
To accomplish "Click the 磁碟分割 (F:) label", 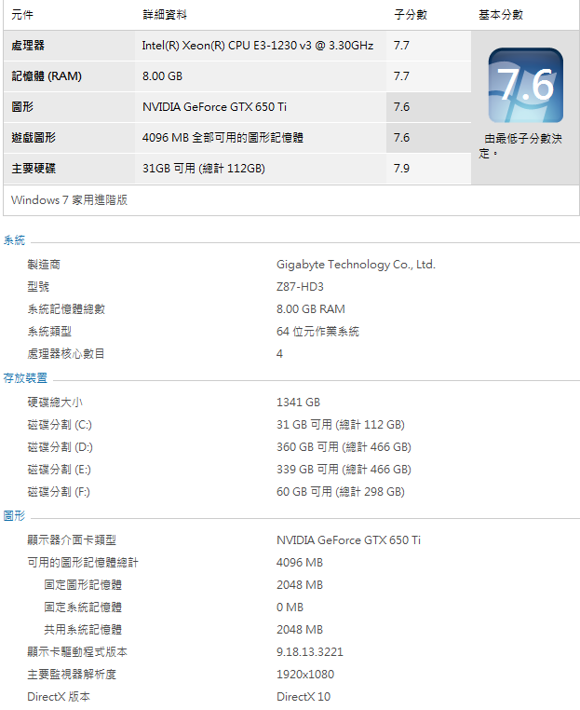I will pos(59,492).
